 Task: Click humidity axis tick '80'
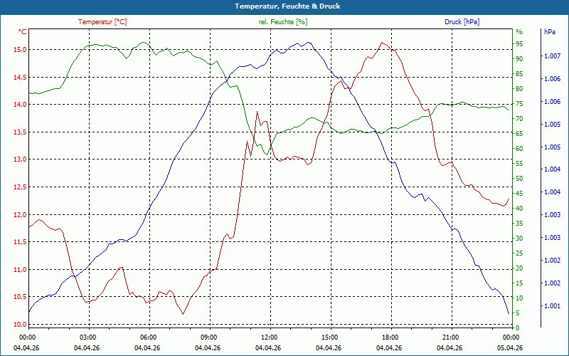(519, 88)
